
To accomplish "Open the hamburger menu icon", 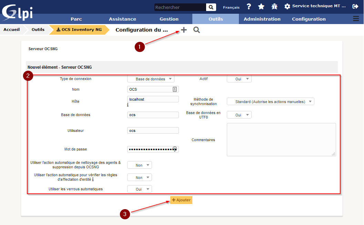I will point(356,19).
